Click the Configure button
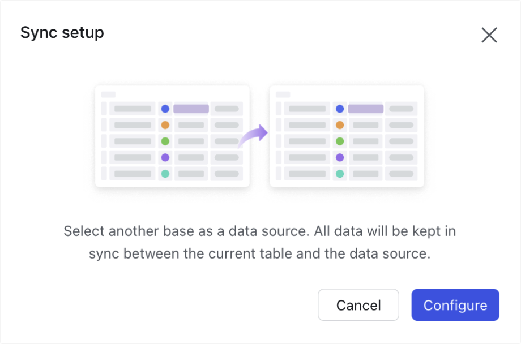Viewport: 521px width, 344px height. point(455,305)
